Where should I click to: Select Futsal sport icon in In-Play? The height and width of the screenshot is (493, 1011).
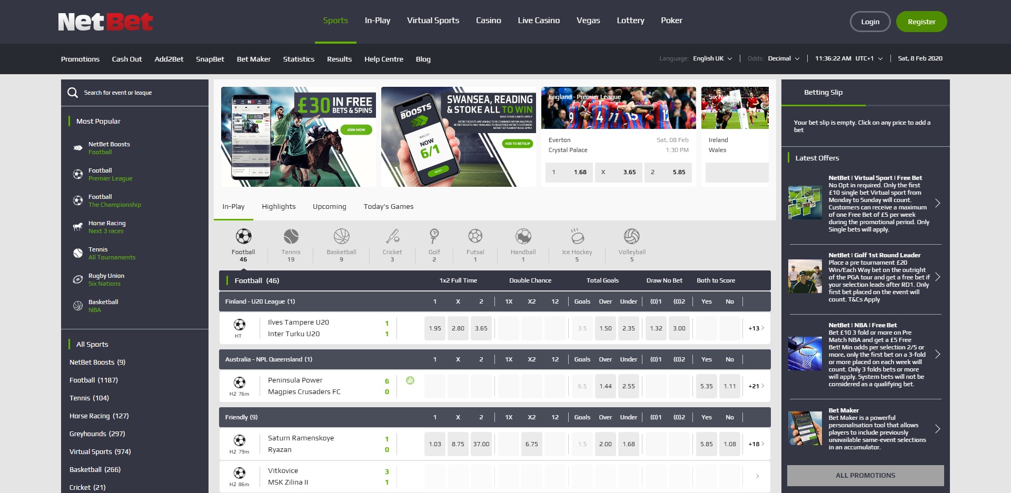475,236
